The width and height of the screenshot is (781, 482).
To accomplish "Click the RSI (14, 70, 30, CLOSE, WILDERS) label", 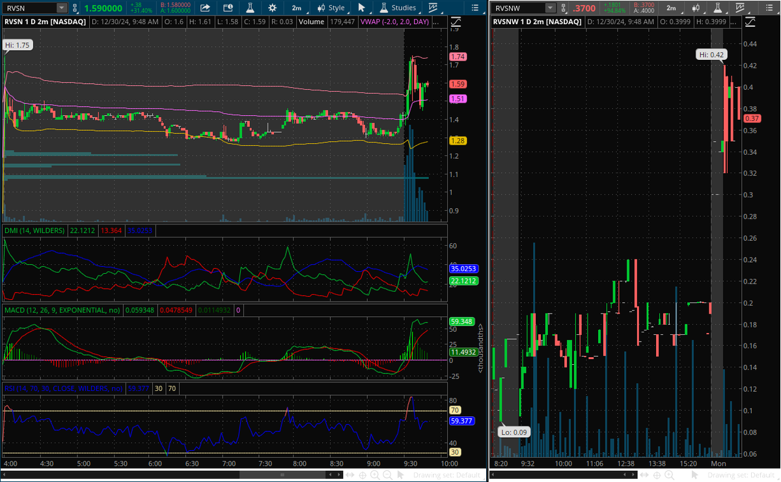I will coord(63,388).
